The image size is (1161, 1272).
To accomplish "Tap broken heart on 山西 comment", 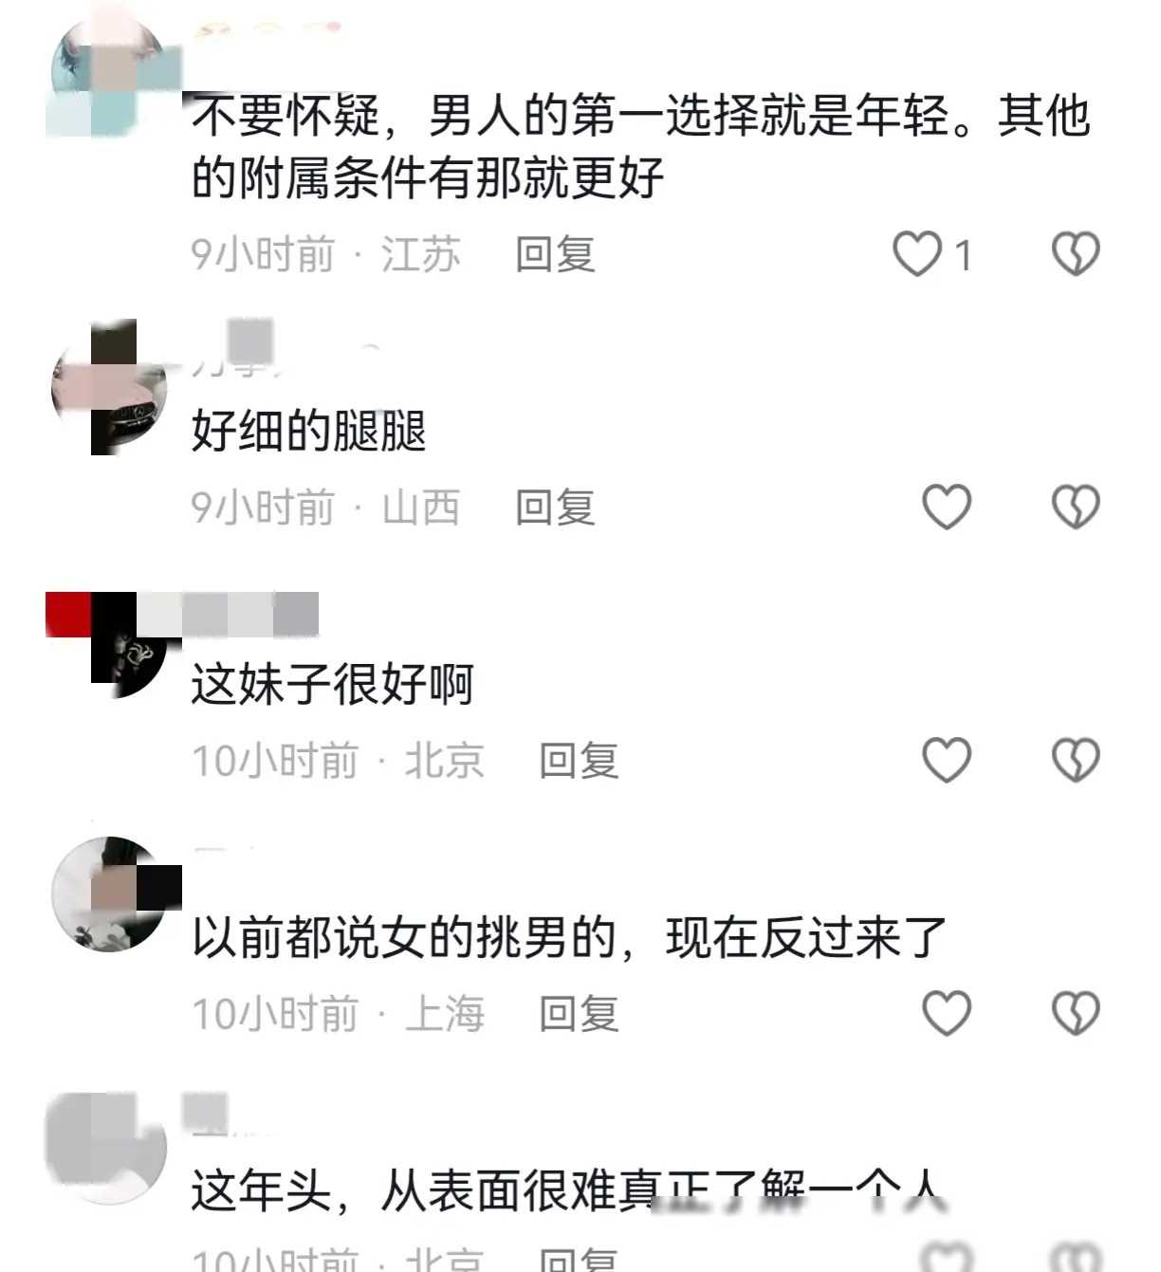I will coord(1076,507).
